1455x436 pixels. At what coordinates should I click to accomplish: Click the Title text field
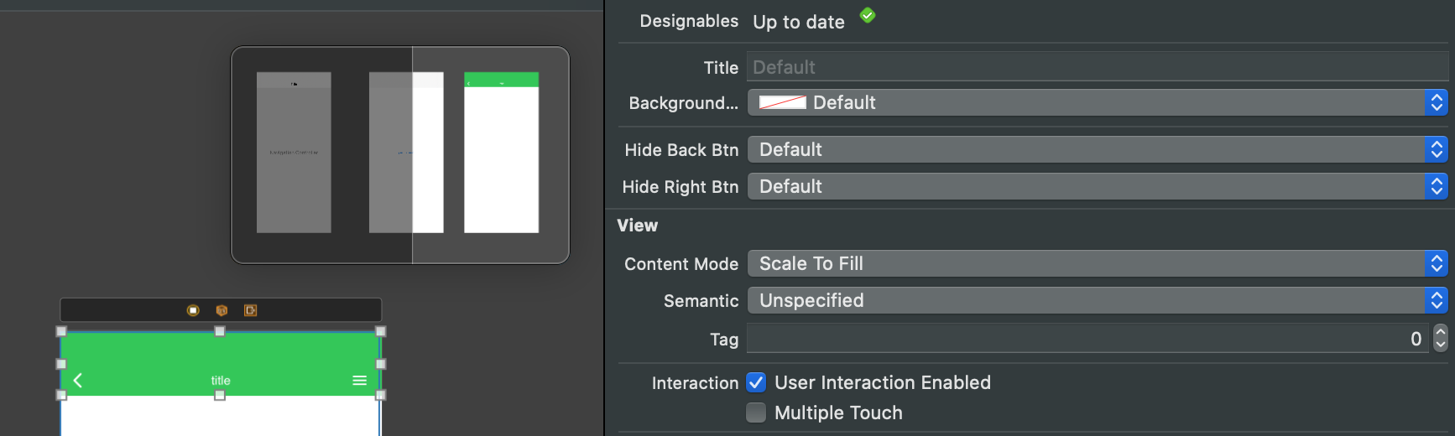[x=1098, y=67]
